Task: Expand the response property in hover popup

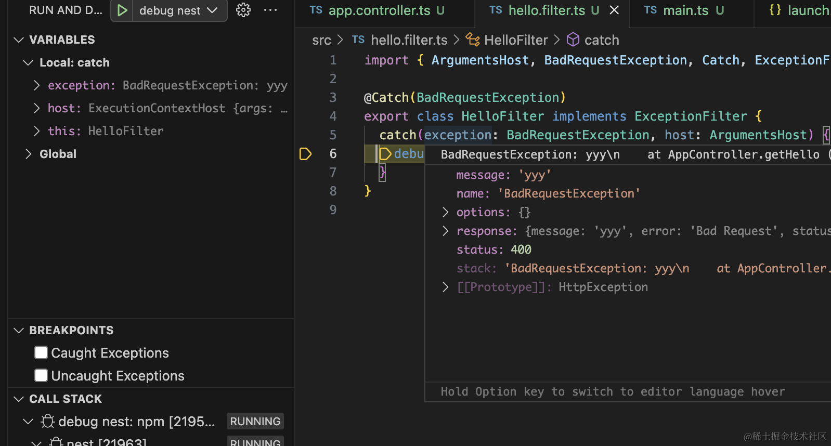Action: click(445, 231)
